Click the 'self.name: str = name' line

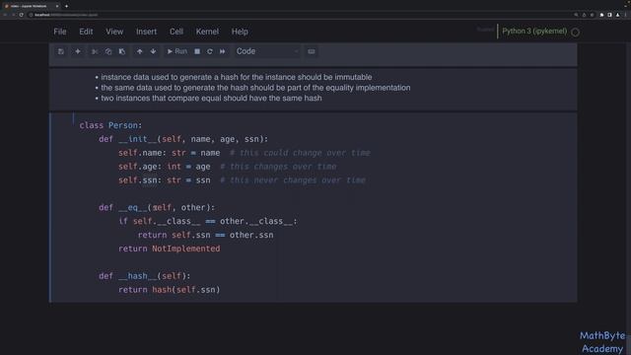tap(169, 153)
